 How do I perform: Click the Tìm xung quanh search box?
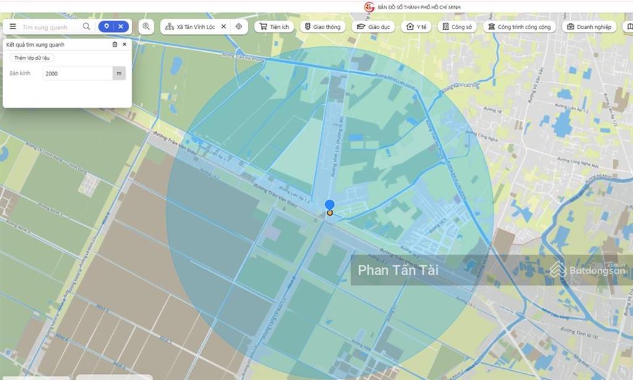(x=49, y=27)
